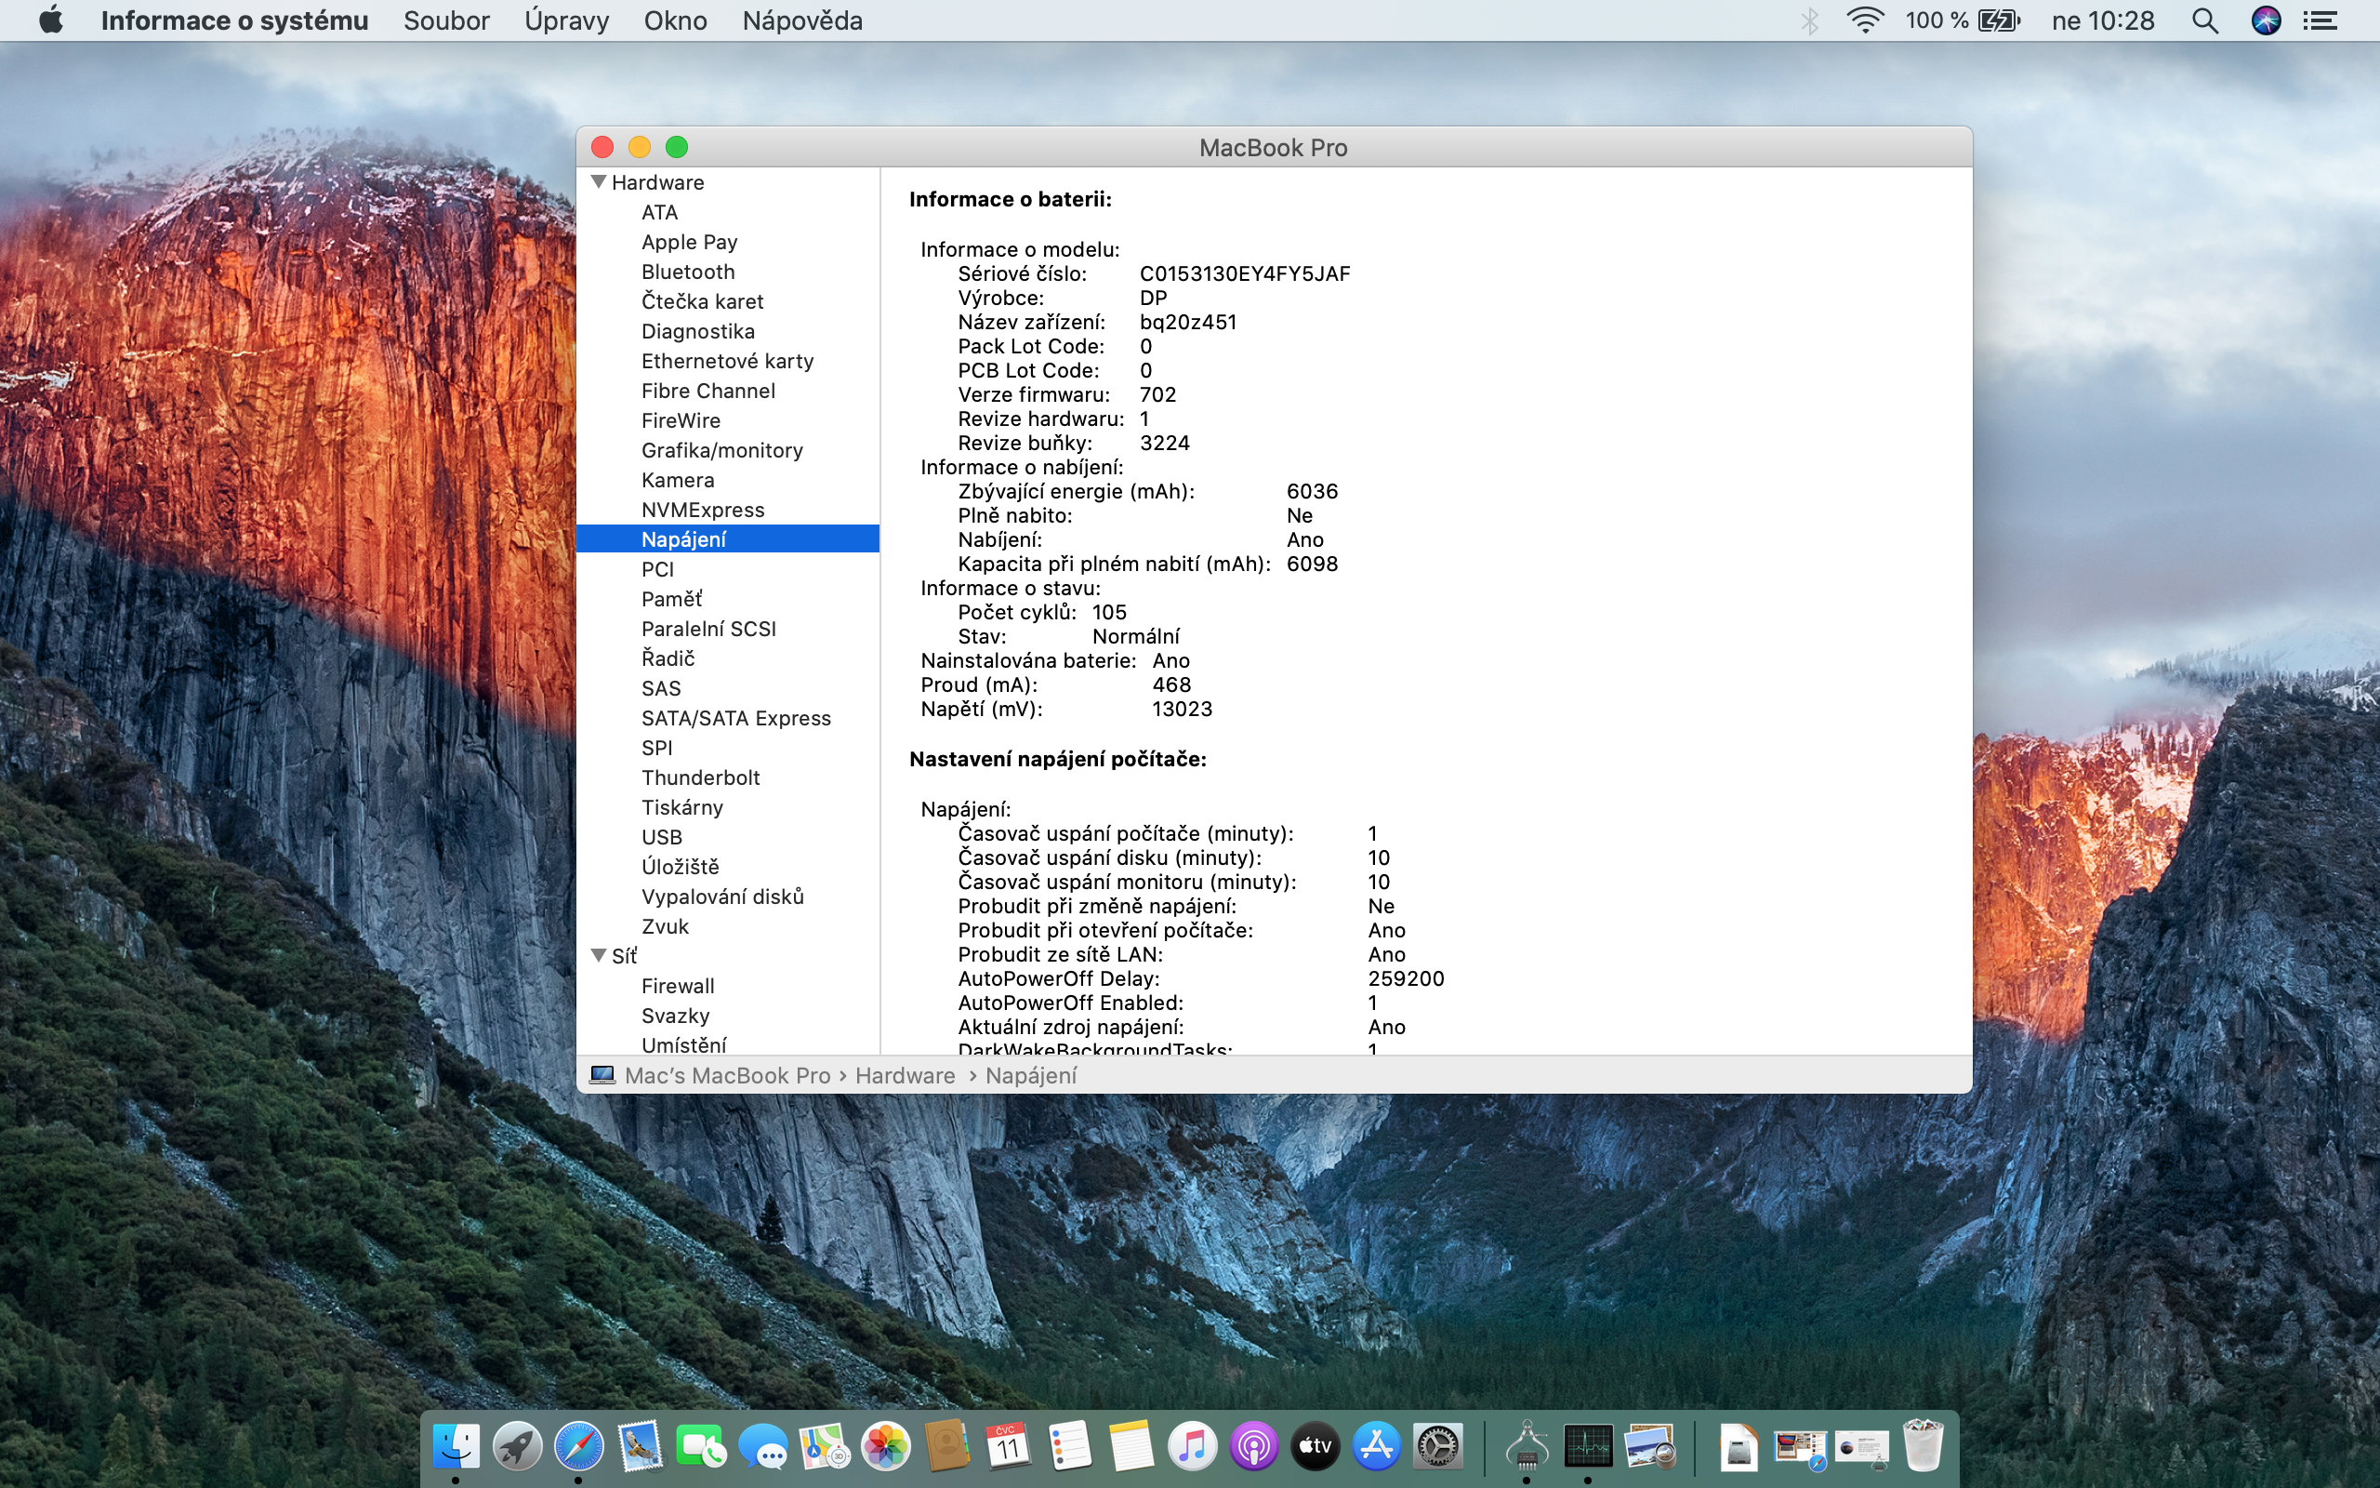This screenshot has height=1488, width=2380.
Task: Open the Soubor menu
Action: pos(445,20)
